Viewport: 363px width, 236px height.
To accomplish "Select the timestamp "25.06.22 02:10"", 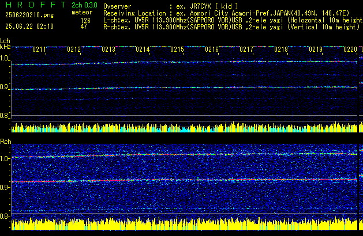I will coord(29,26).
